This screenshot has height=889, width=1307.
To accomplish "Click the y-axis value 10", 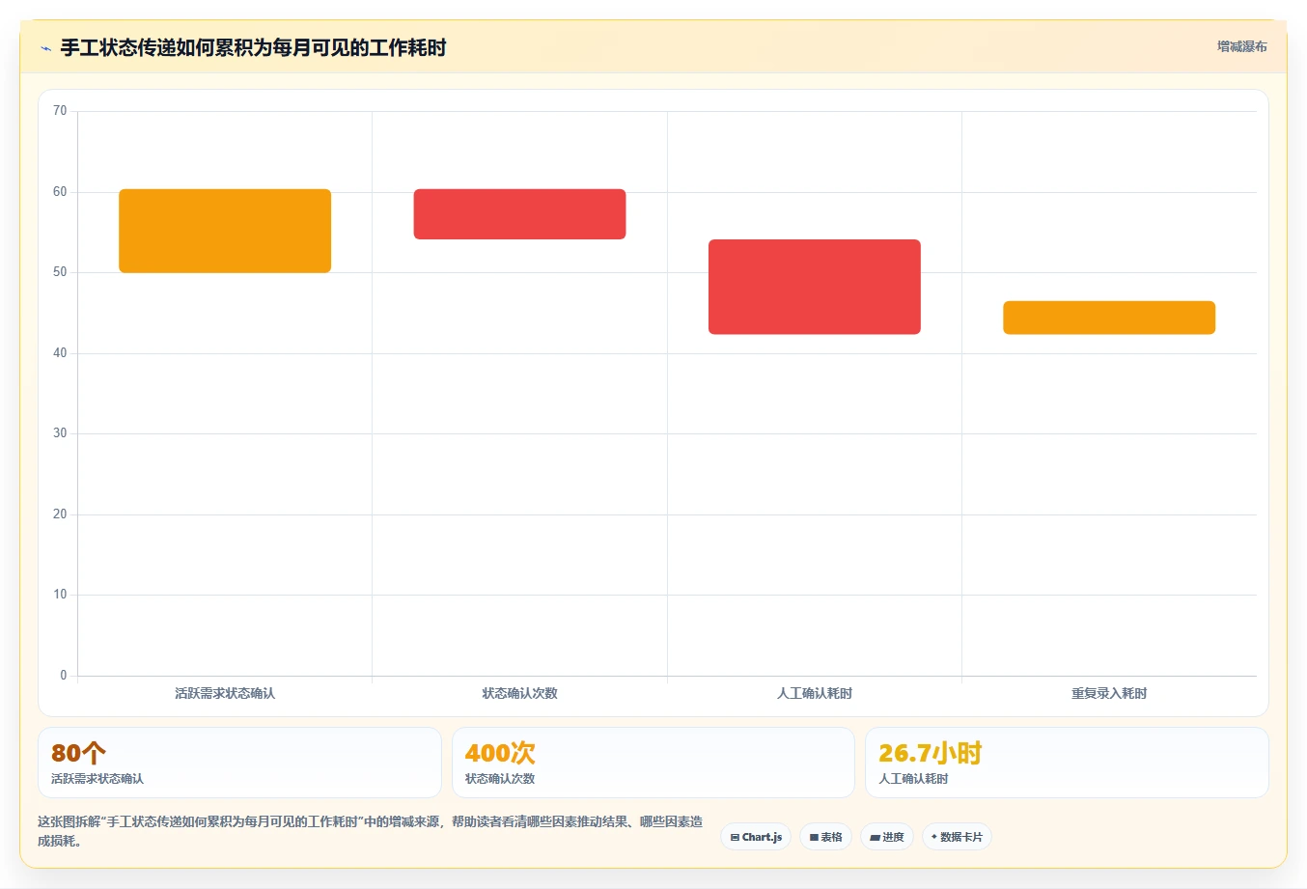I will click(60, 595).
